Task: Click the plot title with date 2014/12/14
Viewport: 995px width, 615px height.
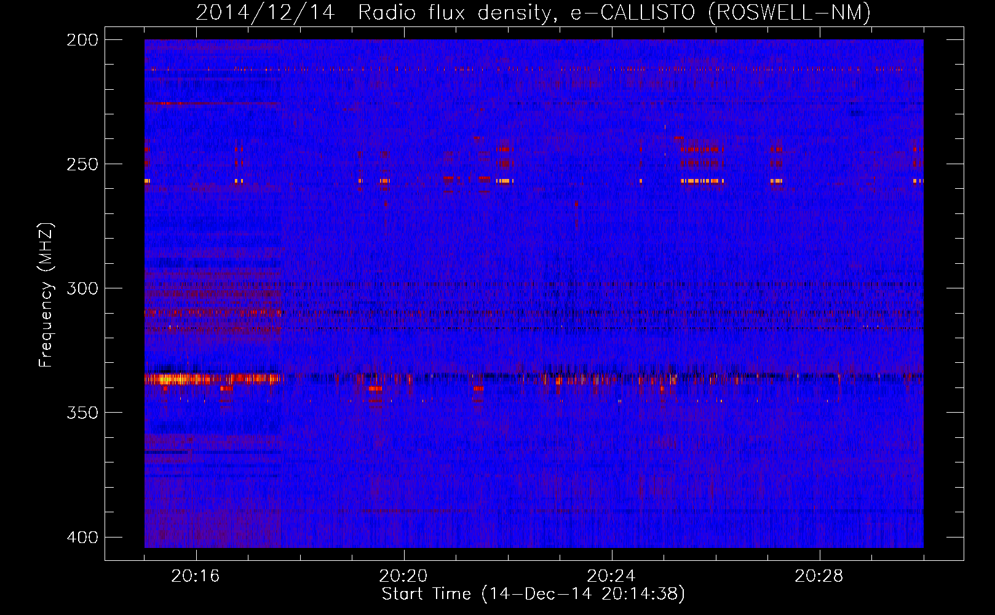Action: pyautogui.click(x=533, y=12)
